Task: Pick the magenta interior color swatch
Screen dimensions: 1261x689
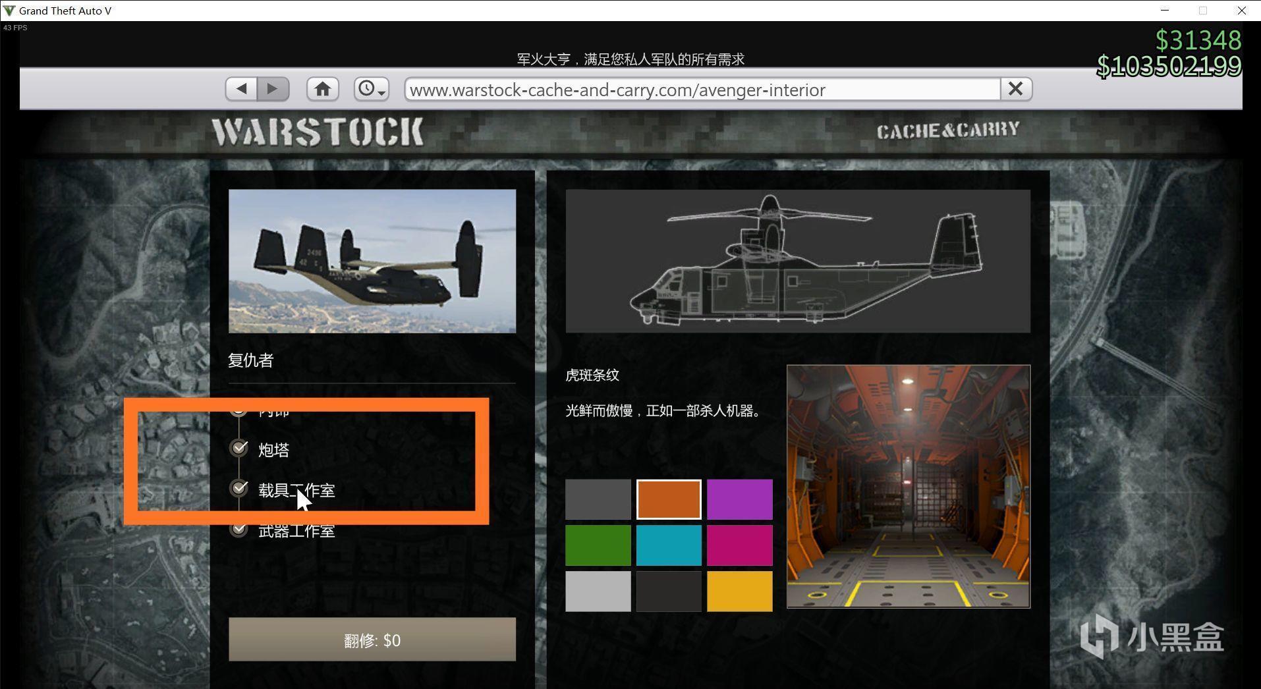Action: (740, 545)
